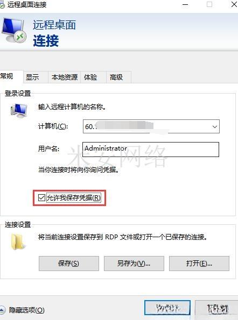This screenshot has height=320, width=238.
Task: Click the 另存为(V)... button
Action: click(134, 264)
